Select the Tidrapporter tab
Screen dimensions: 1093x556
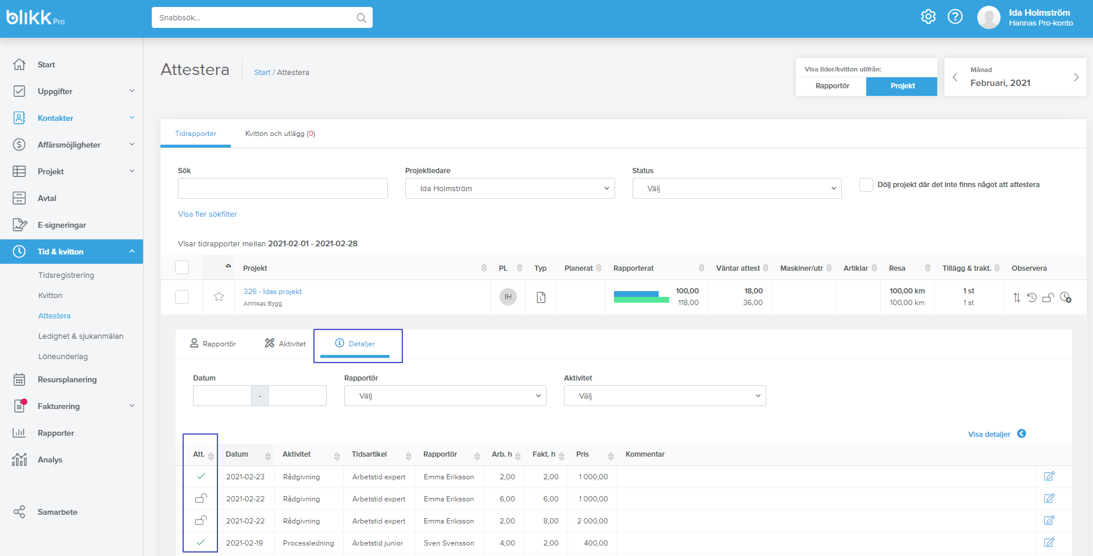195,134
